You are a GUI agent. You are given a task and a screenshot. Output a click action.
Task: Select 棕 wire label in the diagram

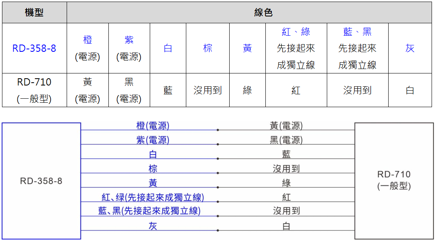point(153,169)
